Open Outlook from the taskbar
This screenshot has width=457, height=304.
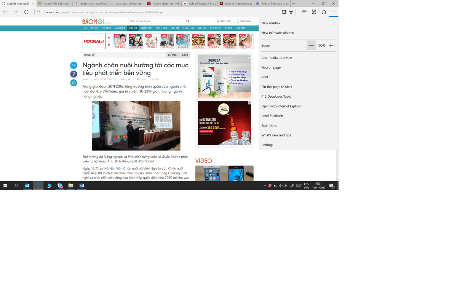pyautogui.click(x=27, y=186)
